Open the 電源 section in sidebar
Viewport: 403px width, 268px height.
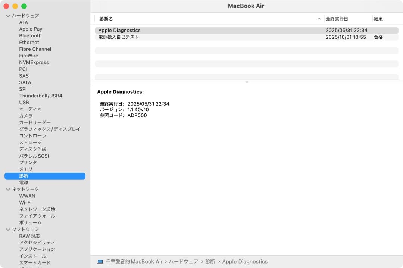click(x=24, y=183)
